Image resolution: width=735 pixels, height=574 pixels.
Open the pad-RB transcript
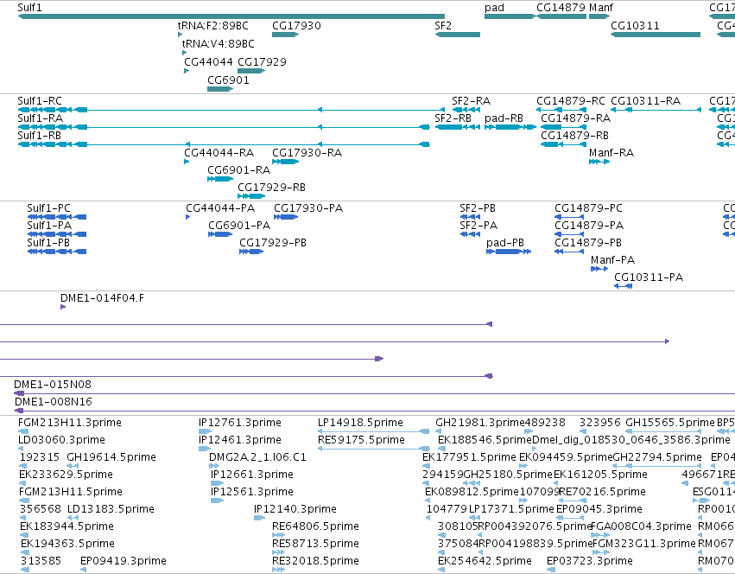pos(510,127)
